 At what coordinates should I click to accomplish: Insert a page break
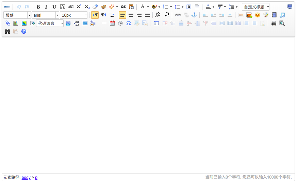tap(76, 23)
